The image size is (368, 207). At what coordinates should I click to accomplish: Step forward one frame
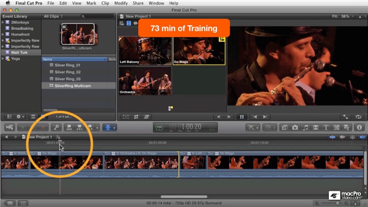point(229,117)
